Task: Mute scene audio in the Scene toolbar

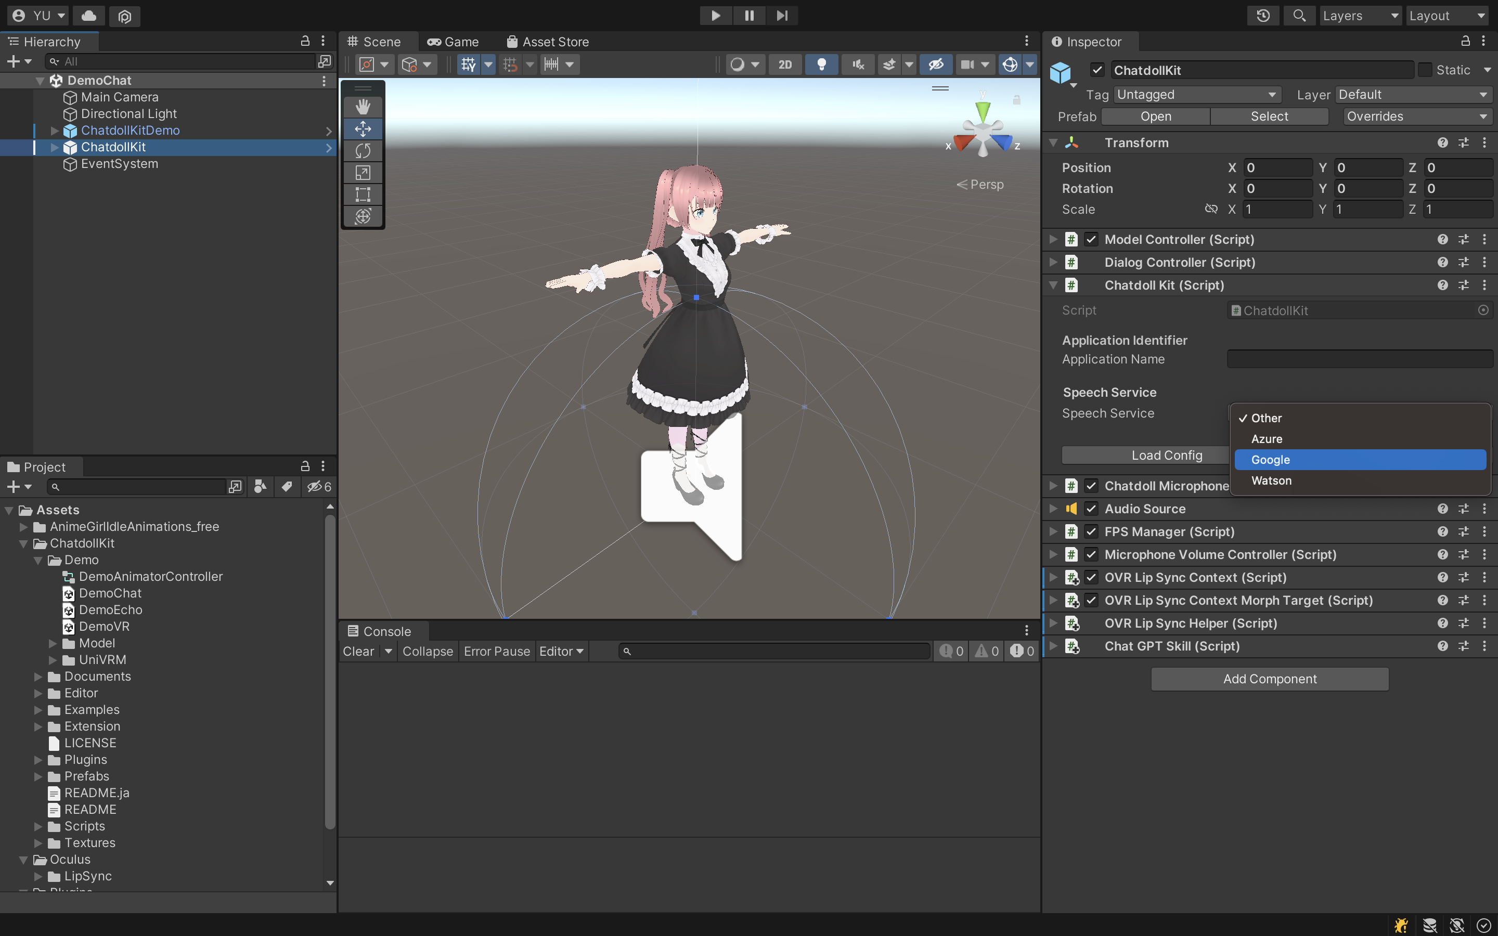Action: (x=857, y=64)
